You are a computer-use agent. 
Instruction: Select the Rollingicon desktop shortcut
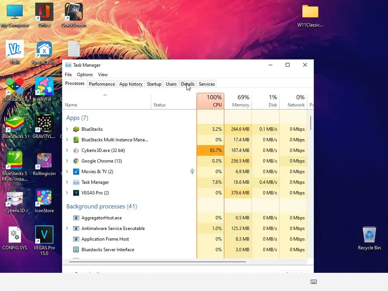tap(44, 164)
